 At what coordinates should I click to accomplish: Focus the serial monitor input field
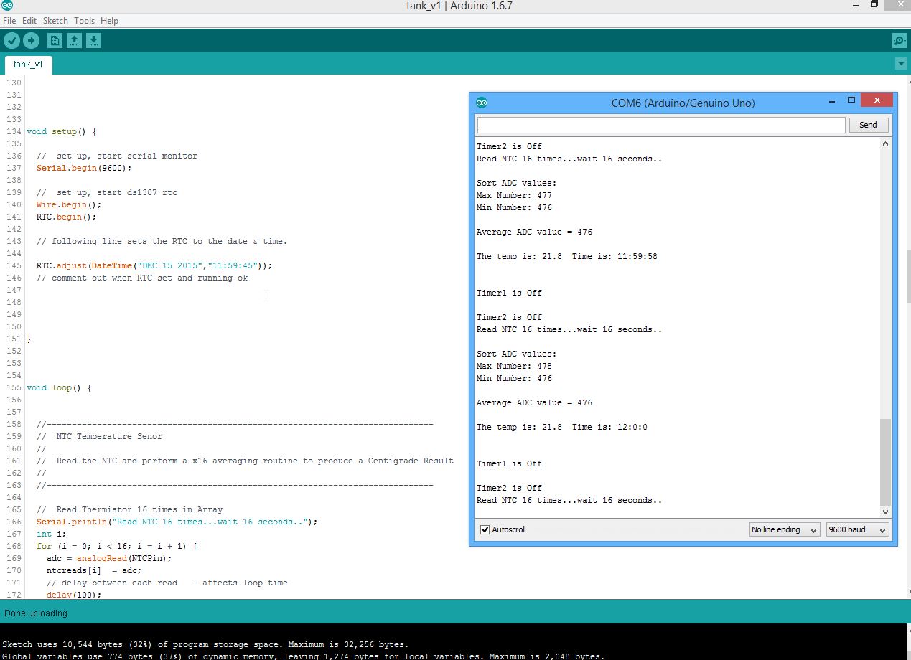click(660, 125)
